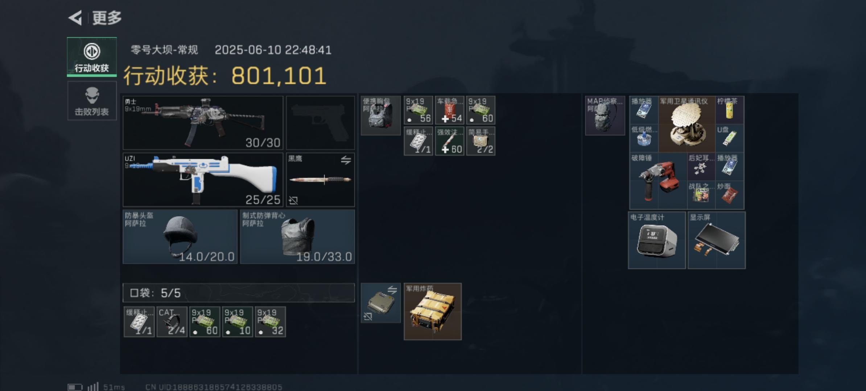This screenshot has height=391, width=866.
Task: Open the 行动收获 tab
Action: pos(92,57)
